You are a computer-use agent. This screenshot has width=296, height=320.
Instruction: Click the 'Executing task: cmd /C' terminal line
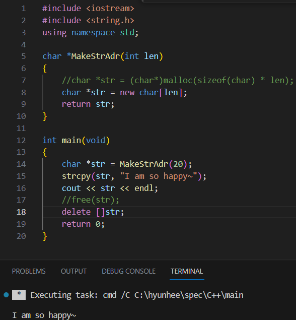click(137, 295)
